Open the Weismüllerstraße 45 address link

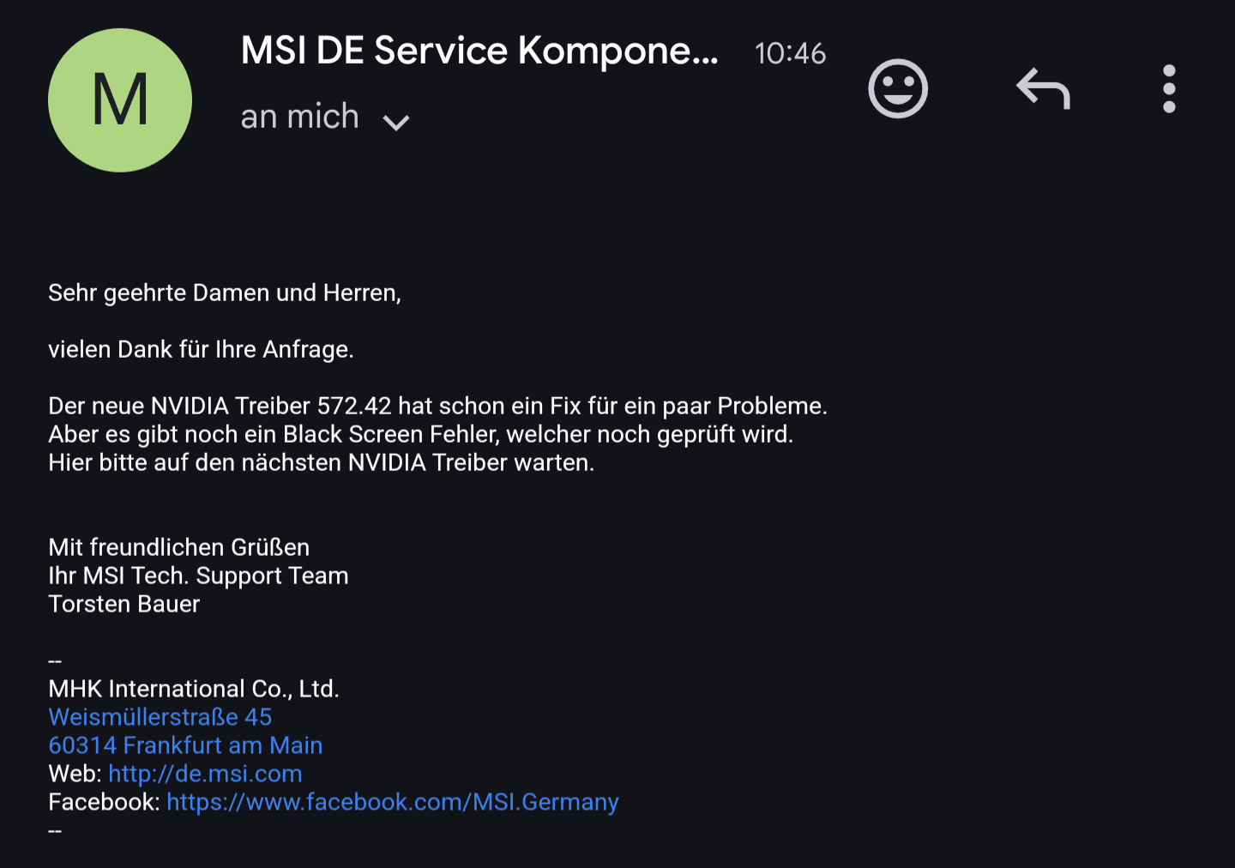click(x=160, y=717)
